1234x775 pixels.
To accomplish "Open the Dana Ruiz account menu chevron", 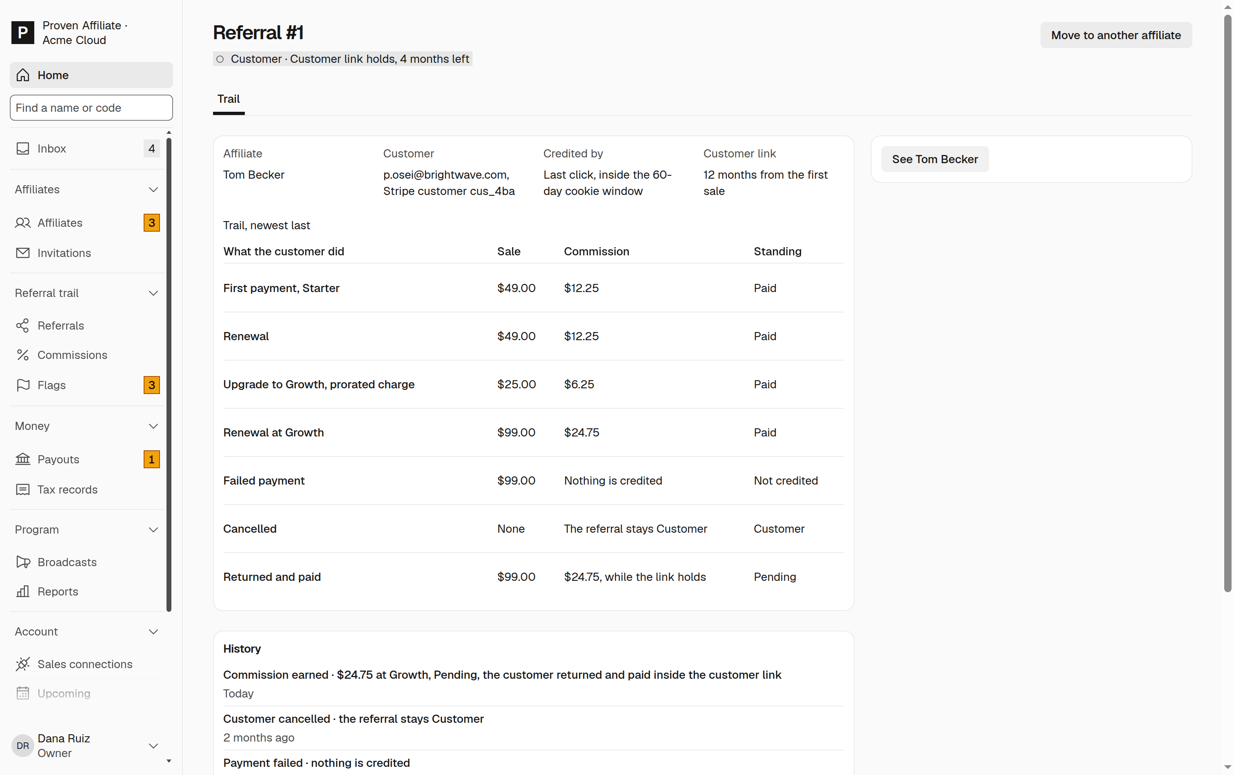I will 153,746.
